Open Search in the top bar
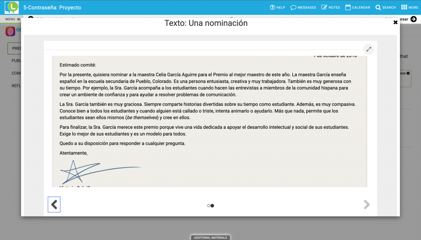421x240 pixels. (x=386, y=7)
